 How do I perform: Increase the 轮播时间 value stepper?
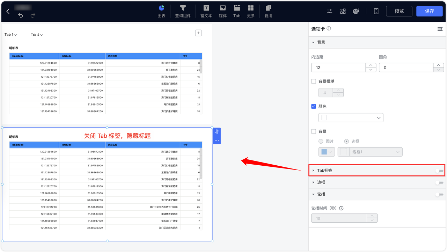[x=372, y=216]
